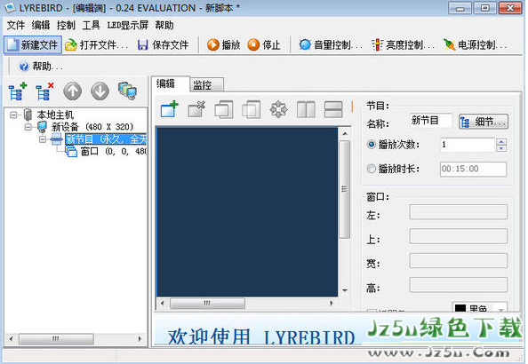Open the black color dropdown swatch
The width and height of the screenshot is (528, 364).
[479, 307]
